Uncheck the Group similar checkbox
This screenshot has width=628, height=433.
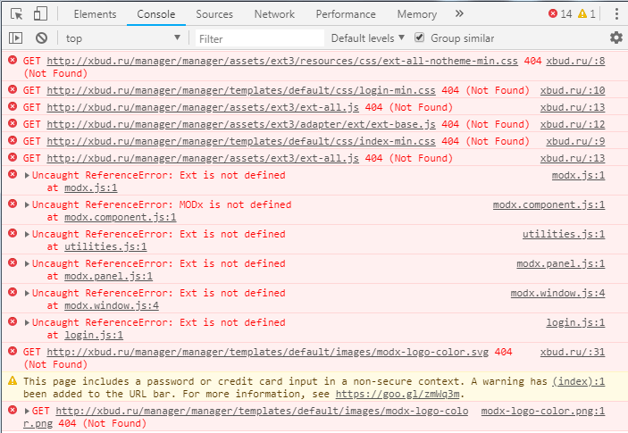click(x=419, y=37)
